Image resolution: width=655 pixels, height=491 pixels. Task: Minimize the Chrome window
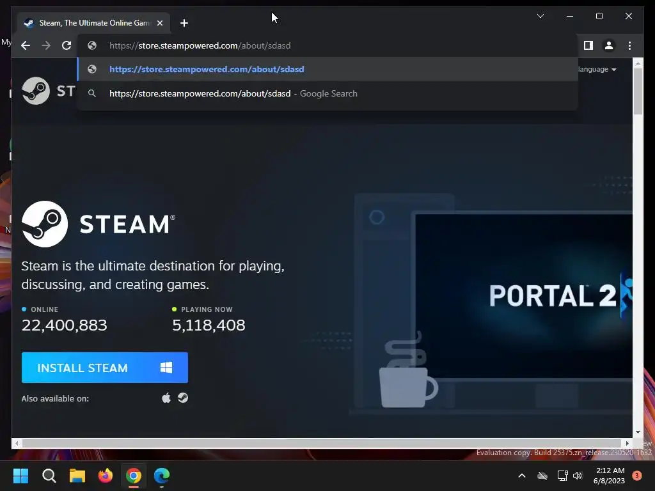pos(570,16)
